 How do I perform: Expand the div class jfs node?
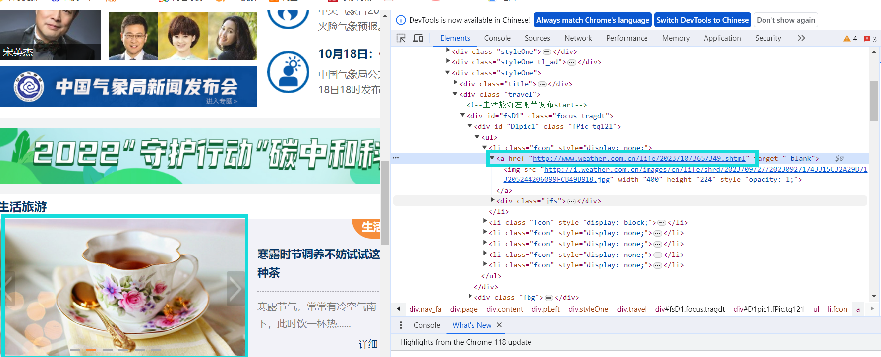pyautogui.click(x=493, y=200)
